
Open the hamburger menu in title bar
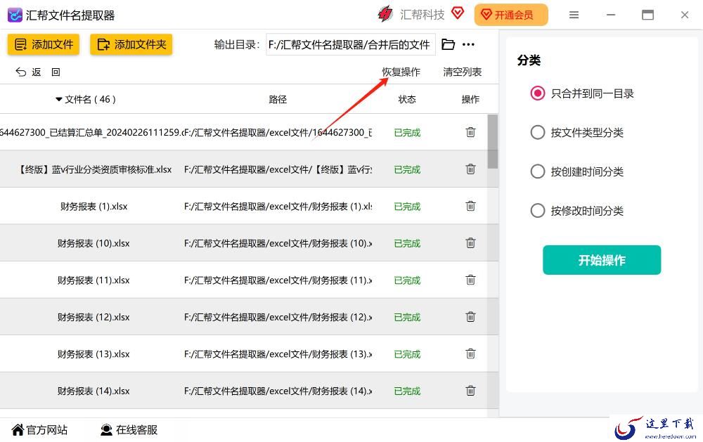[x=574, y=15]
